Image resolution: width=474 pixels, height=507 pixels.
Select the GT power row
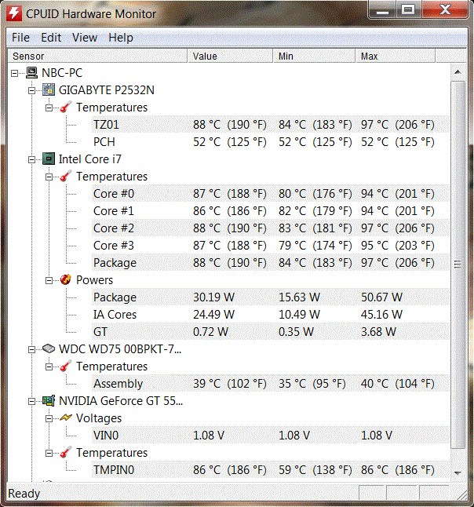click(270, 332)
